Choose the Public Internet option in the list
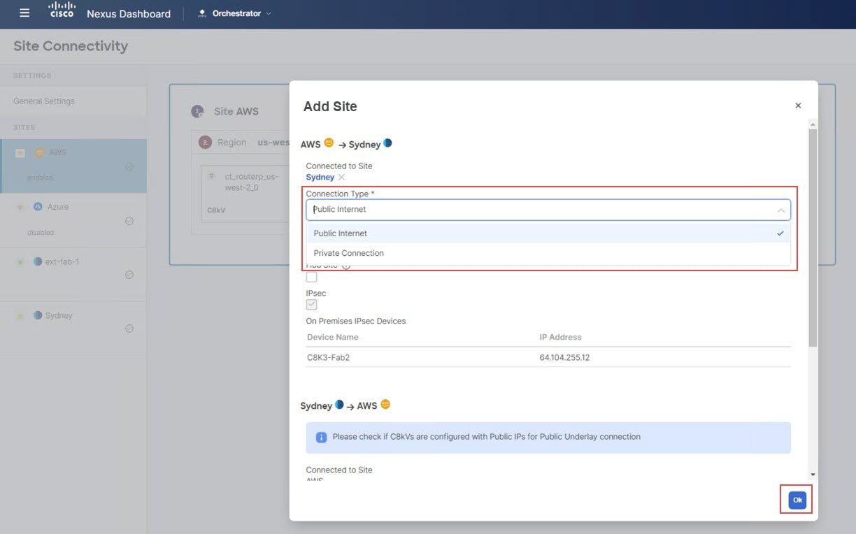Viewport: 856px width, 534px height. pyautogui.click(x=548, y=233)
